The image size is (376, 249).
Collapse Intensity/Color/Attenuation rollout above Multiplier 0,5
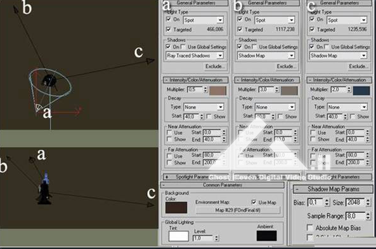(x=195, y=80)
